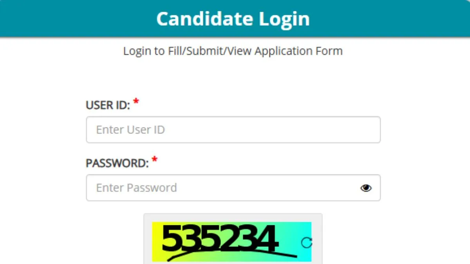Show password using the eye icon
The image size is (470, 264).
366,188
